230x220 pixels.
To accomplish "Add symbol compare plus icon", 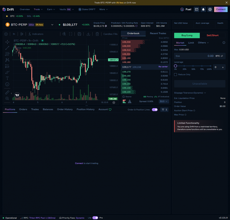I will 6,34.
